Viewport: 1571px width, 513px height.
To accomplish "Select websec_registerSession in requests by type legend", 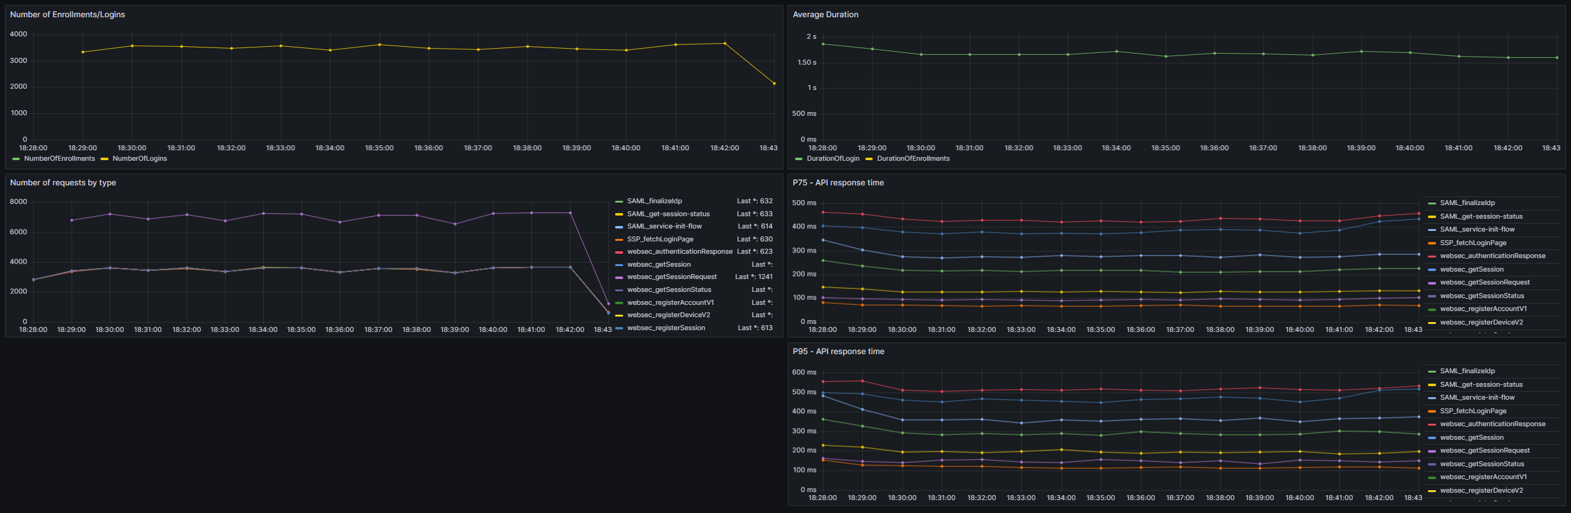I will pyautogui.click(x=666, y=328).
